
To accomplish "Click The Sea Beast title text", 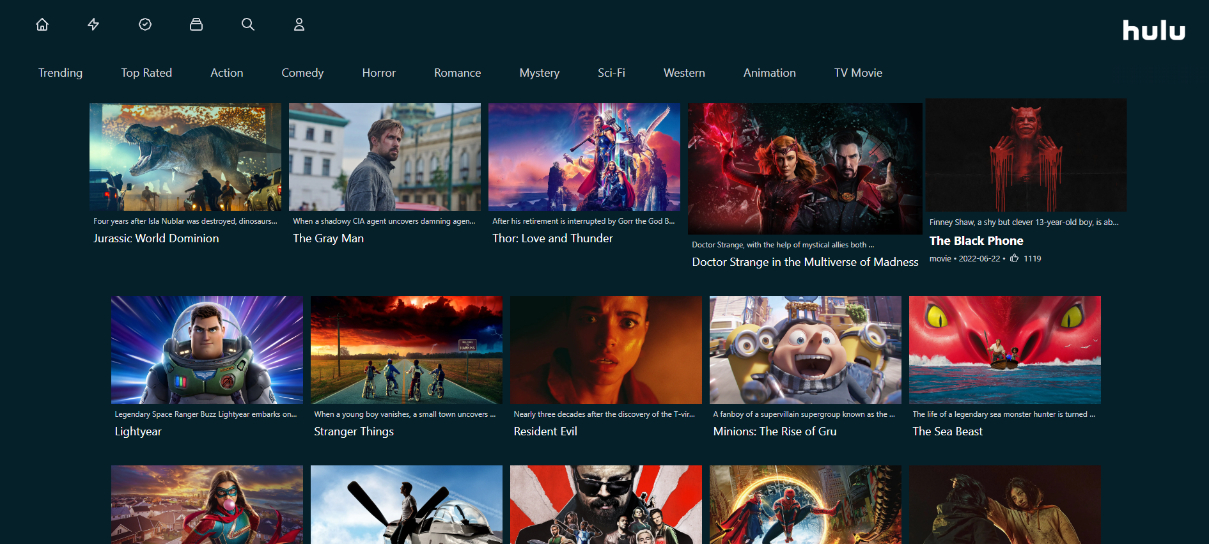I will tap(948, 431).
